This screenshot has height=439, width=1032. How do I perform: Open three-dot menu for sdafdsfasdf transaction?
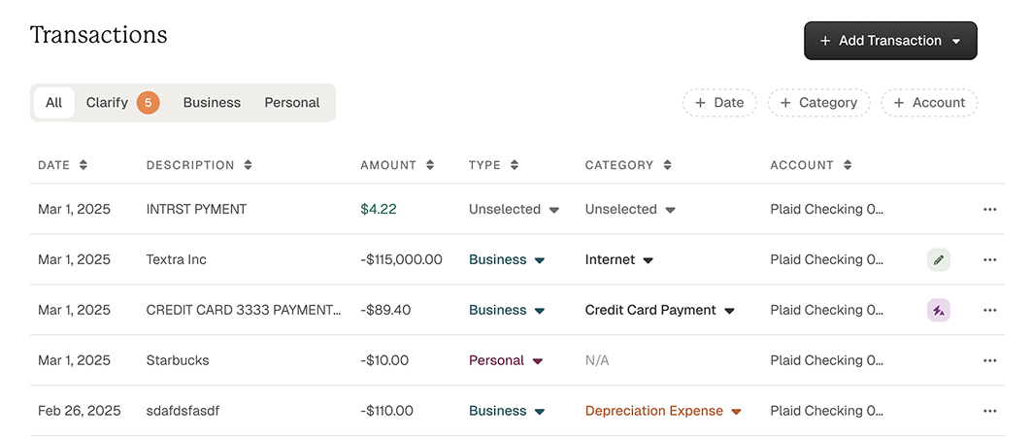[x=989, y=412]
